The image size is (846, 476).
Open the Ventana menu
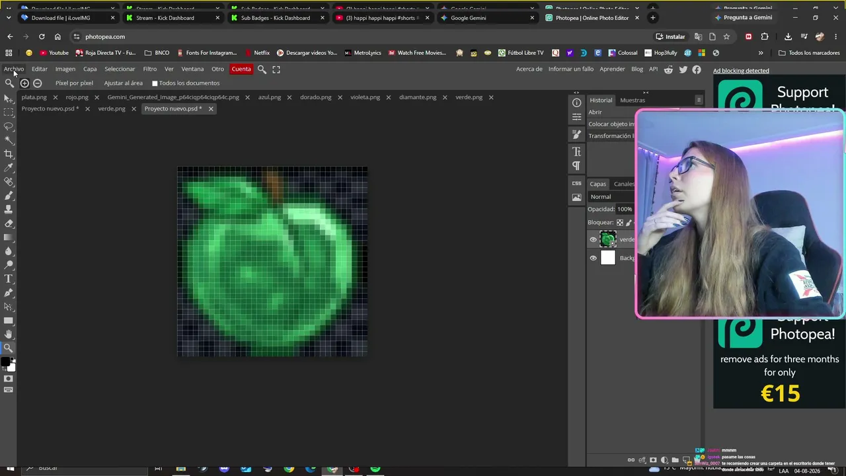192,69
